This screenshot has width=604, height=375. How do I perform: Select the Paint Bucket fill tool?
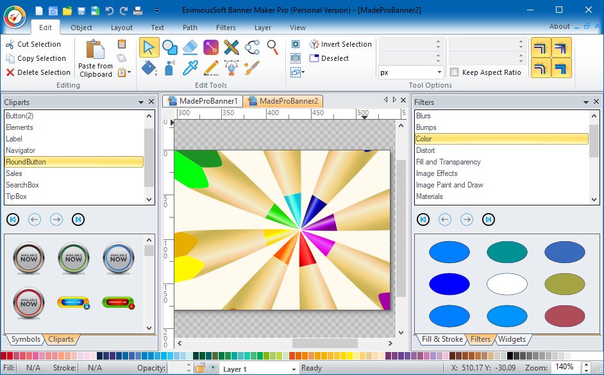(x=149, y=68)
